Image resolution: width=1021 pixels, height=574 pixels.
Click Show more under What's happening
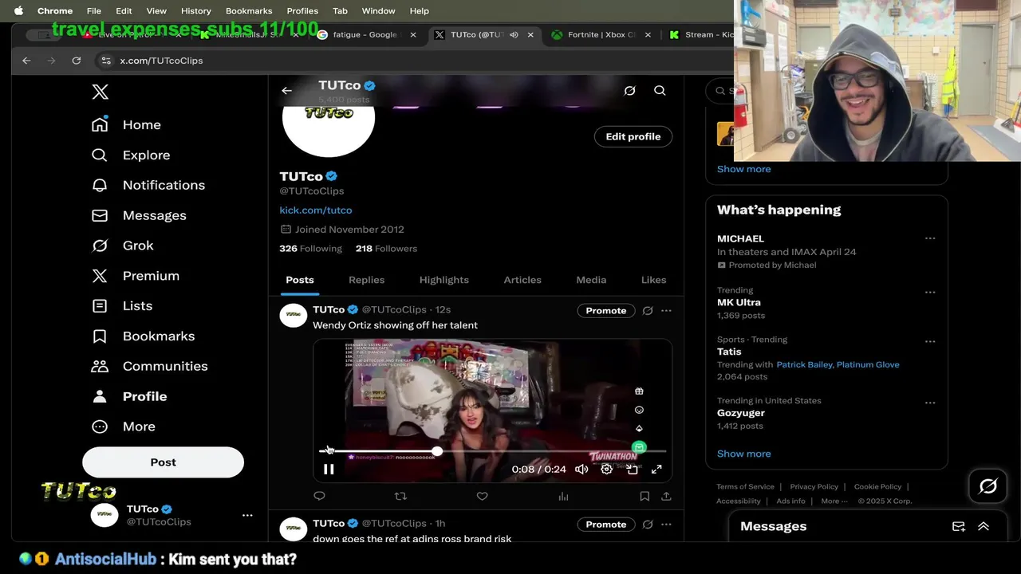pos(744,454)
